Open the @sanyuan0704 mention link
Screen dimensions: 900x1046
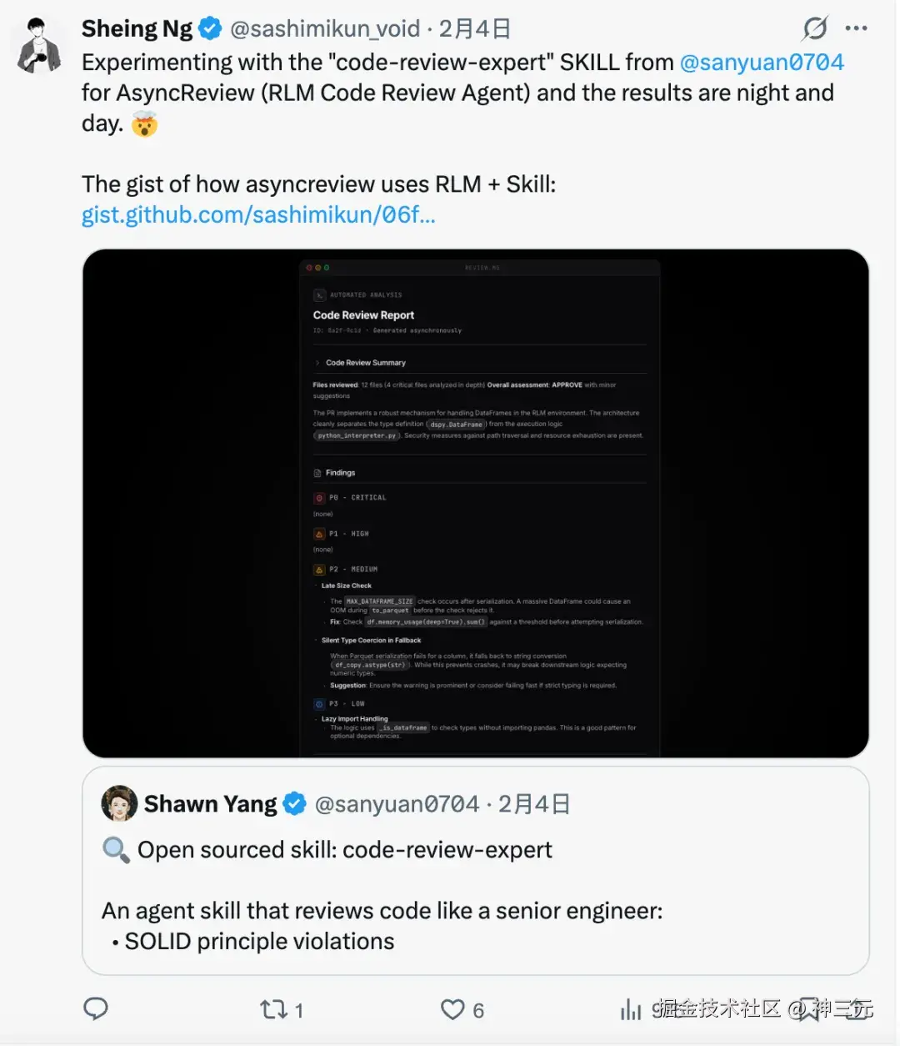click(762, 63)
